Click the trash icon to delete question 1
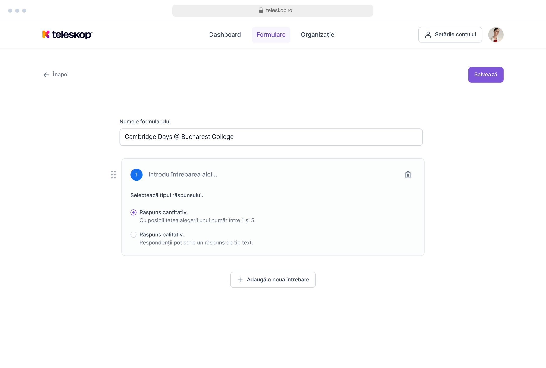 coord(408,175)
